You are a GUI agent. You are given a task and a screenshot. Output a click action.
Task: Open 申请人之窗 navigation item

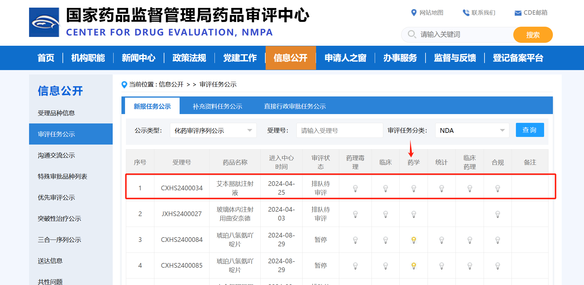coord(345,58)
